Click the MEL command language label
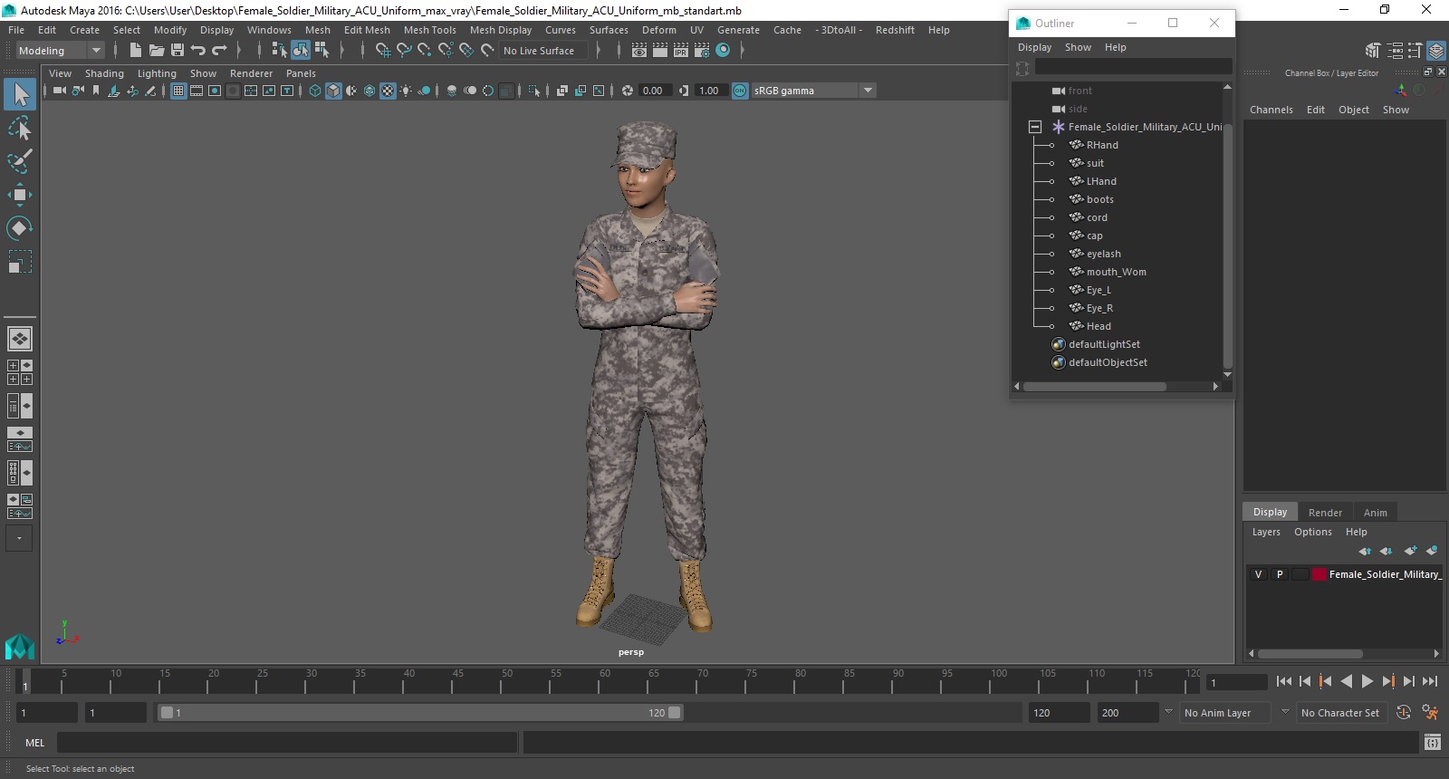The width and height of the screenshot is (1449, 779). (x=34, y=743)
